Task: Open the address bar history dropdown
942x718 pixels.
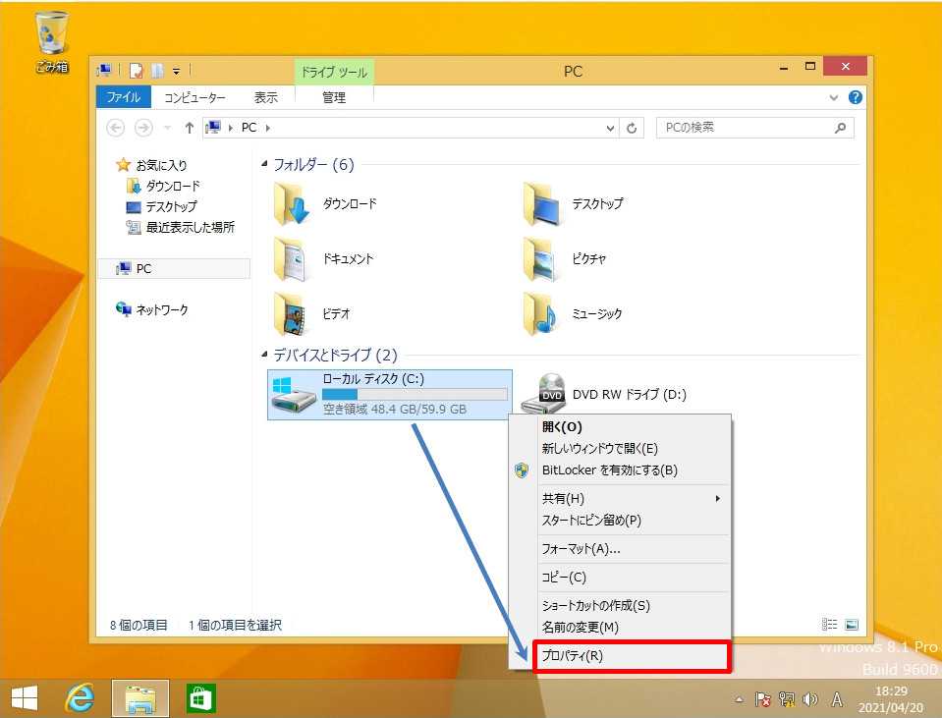Action: click(610, 128)
